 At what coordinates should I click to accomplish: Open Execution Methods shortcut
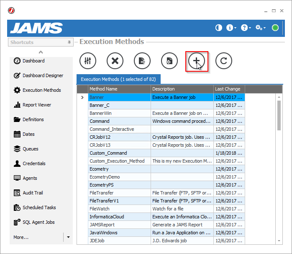pos(37,90)
